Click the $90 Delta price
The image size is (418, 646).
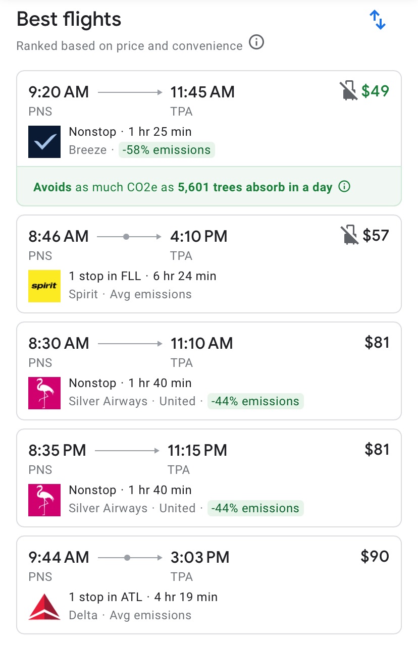(375, 557)
